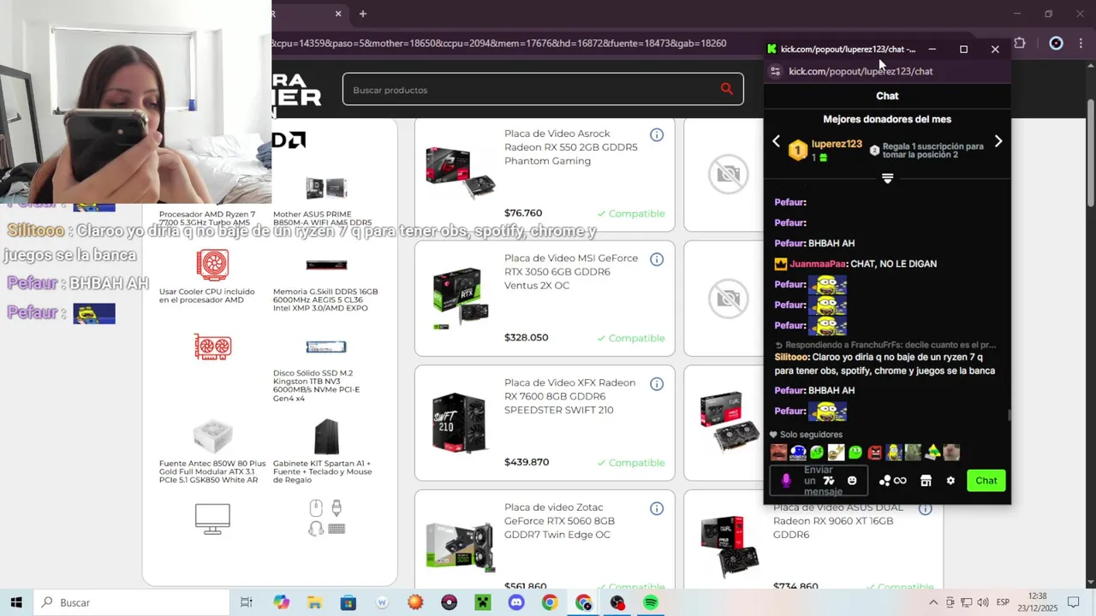Image resolution: width=1096 pixels, height=616 pixels.
Task: Open info for Zotac GeForce RTX 5060 card
Action: pyautogui.click(x=657, y=508)
